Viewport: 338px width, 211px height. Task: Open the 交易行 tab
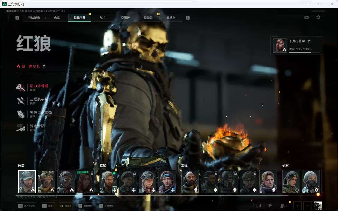(125, 18)
